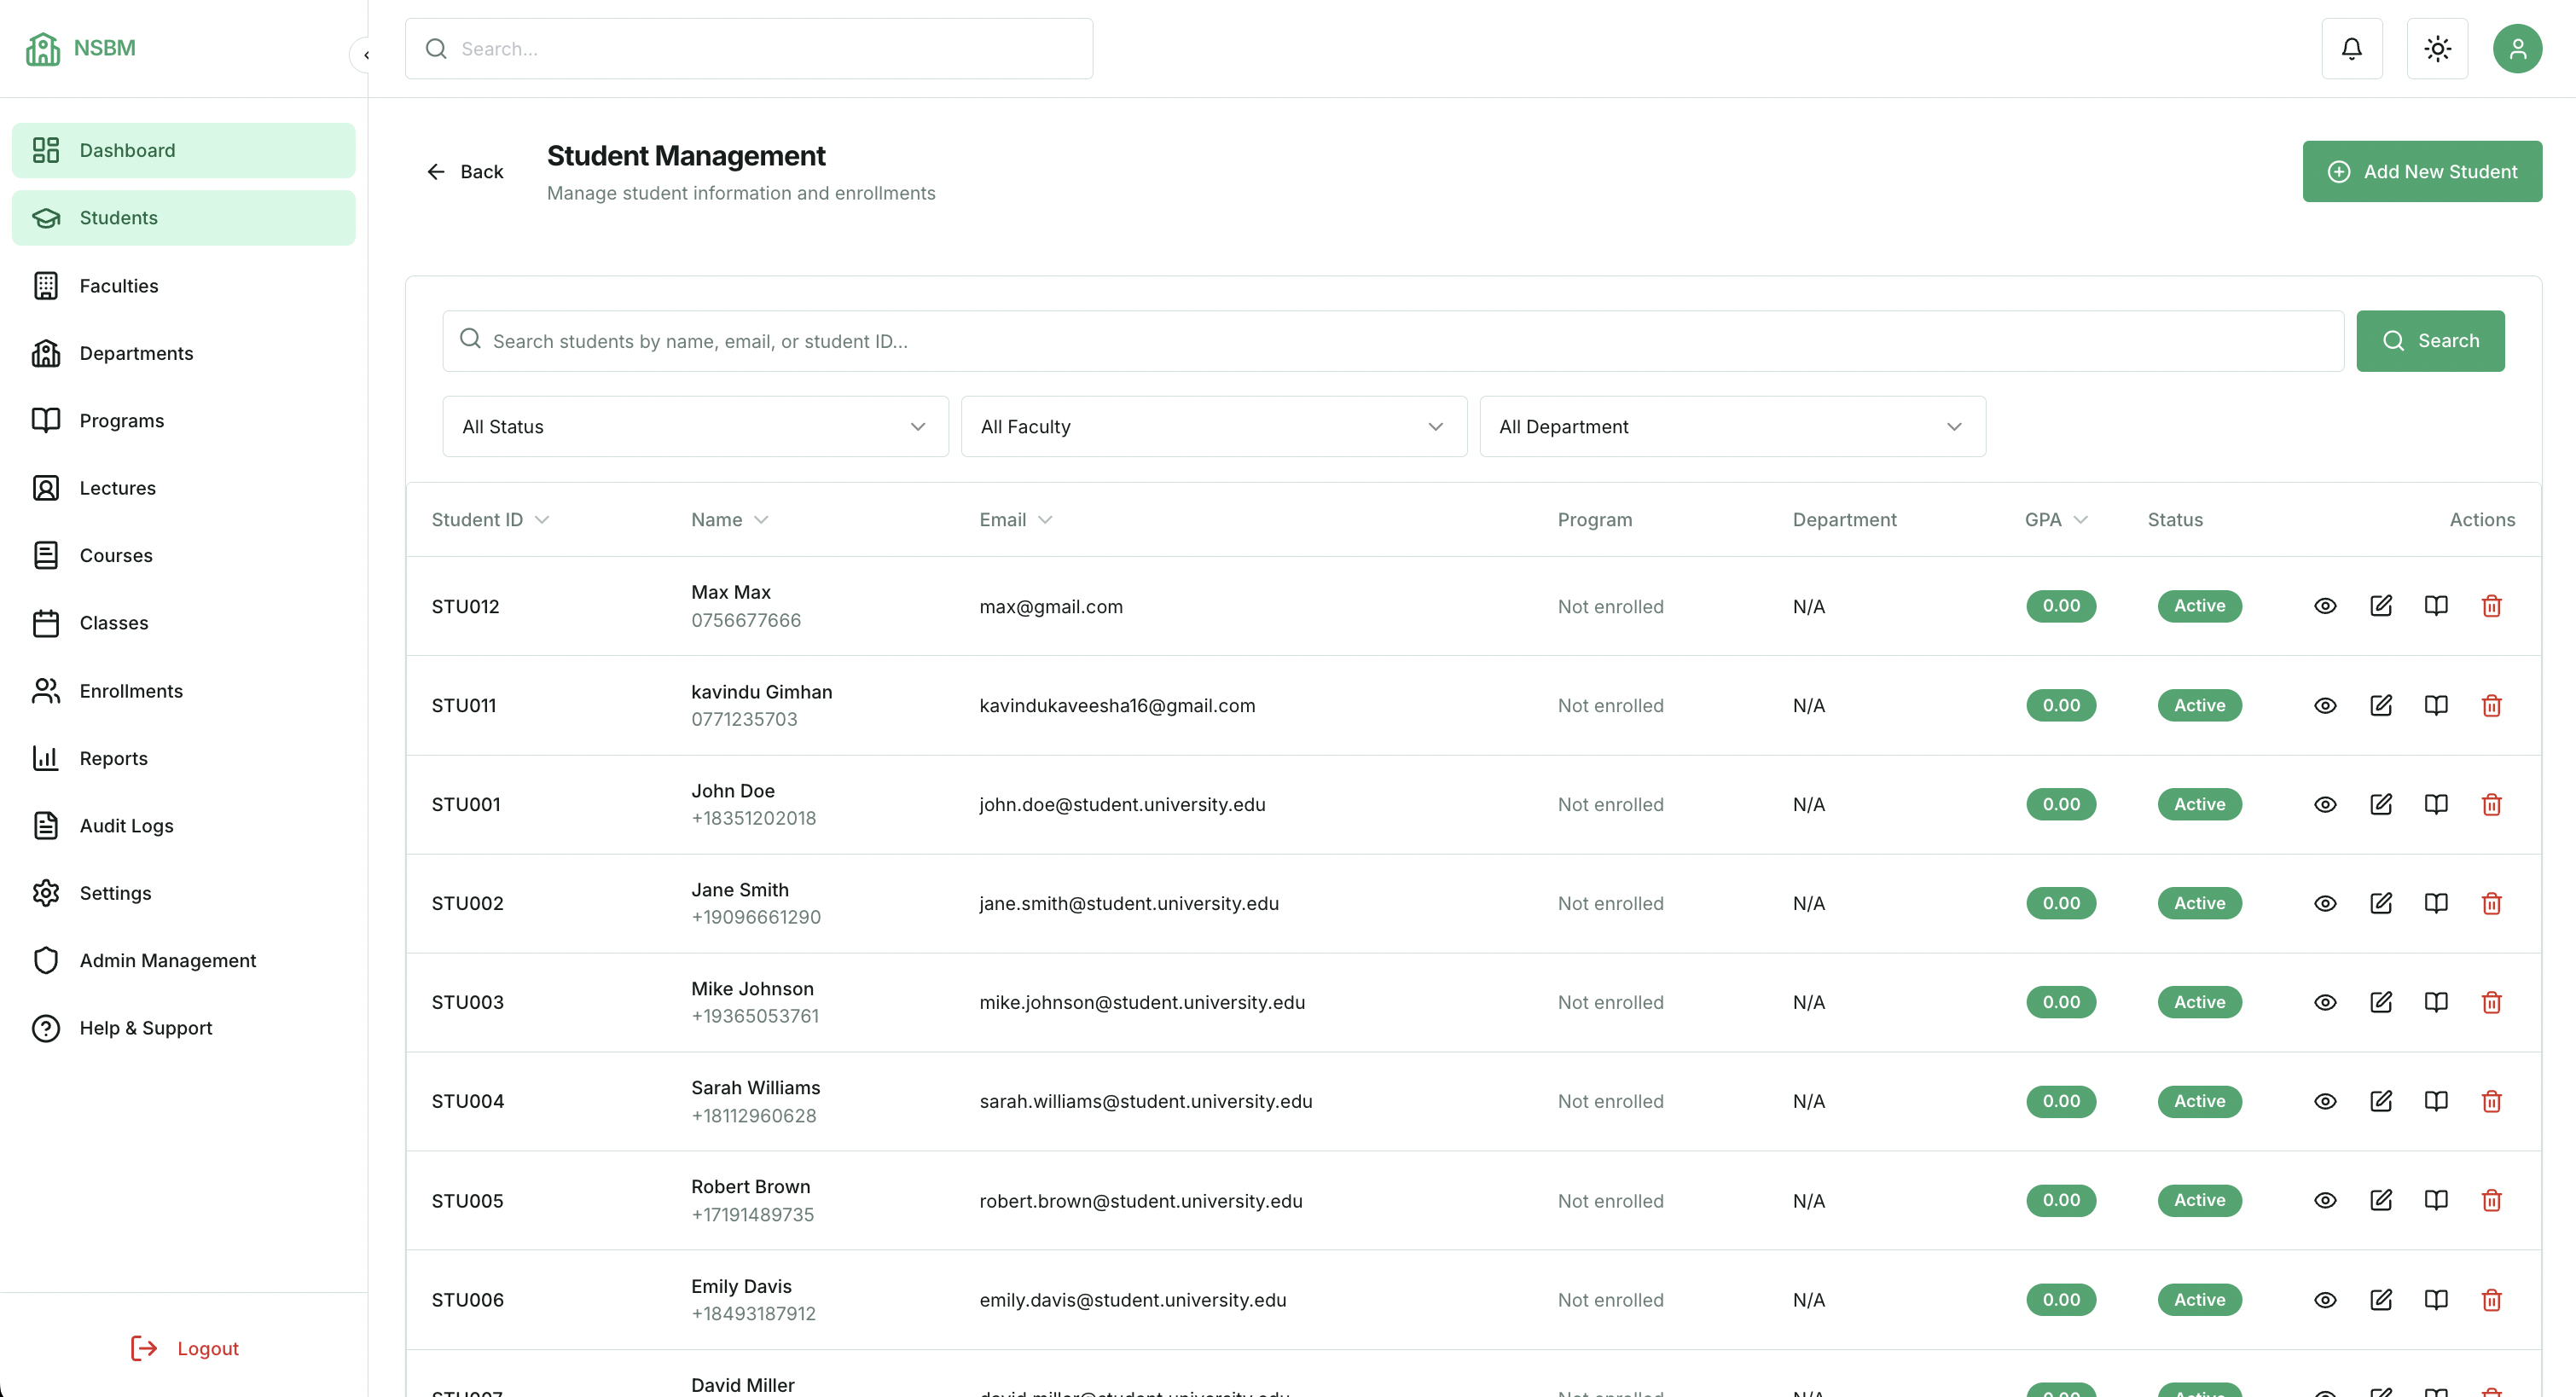Expand the All Status dropdown
Viewport: 2576px width, 1397px height.
pos(695,427)
